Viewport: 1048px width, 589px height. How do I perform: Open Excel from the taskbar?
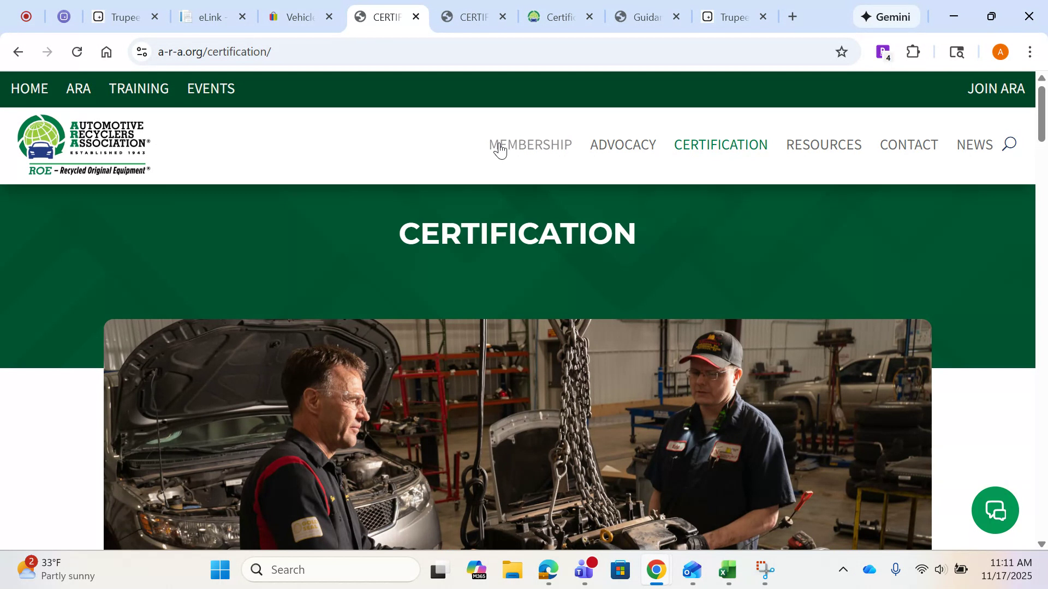[728, 570]
